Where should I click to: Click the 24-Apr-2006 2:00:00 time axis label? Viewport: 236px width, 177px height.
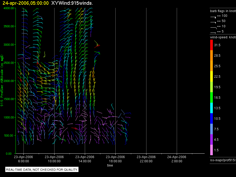(x=176, y=159)
